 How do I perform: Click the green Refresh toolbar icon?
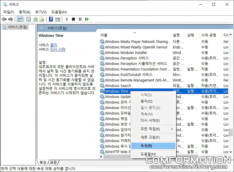tap(35, 19)
